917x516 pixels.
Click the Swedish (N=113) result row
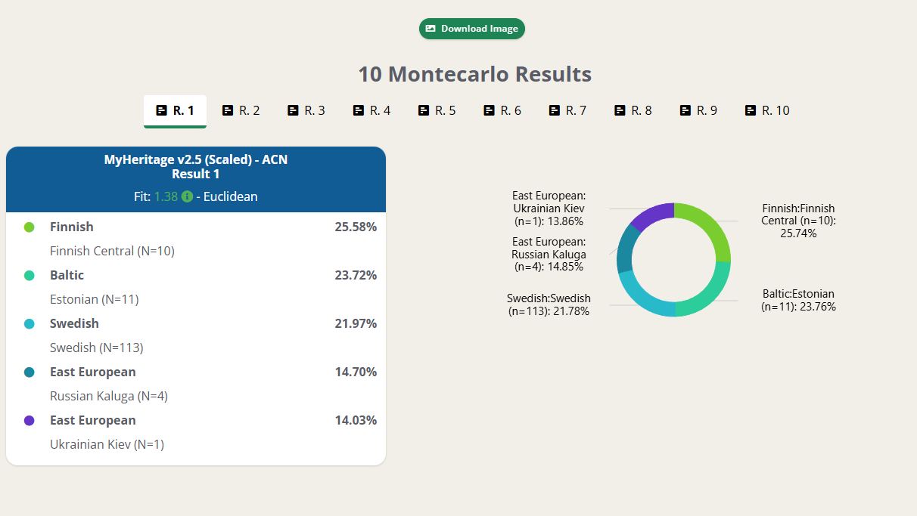tap(96, 348)
